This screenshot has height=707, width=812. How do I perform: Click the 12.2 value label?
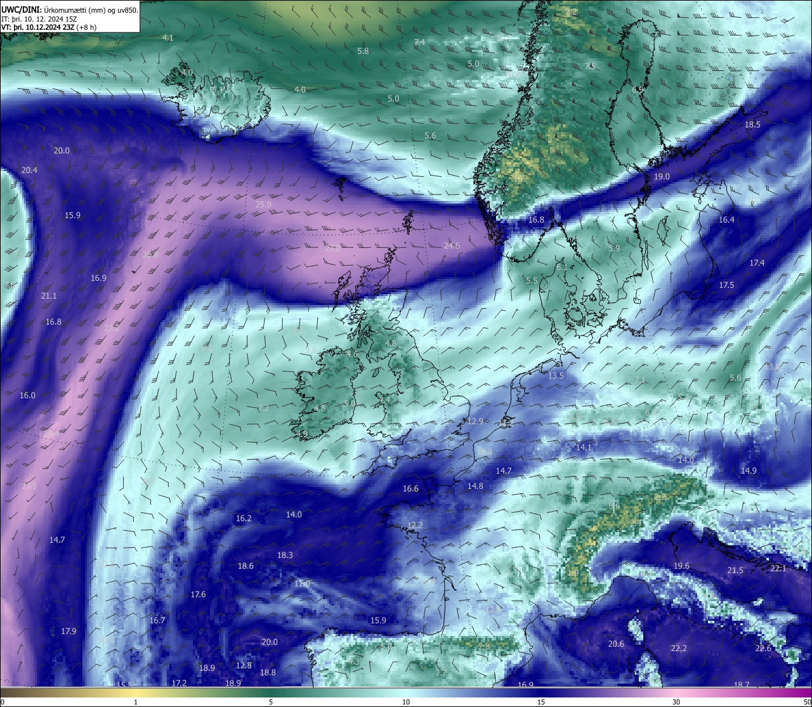tap(415, 525)
